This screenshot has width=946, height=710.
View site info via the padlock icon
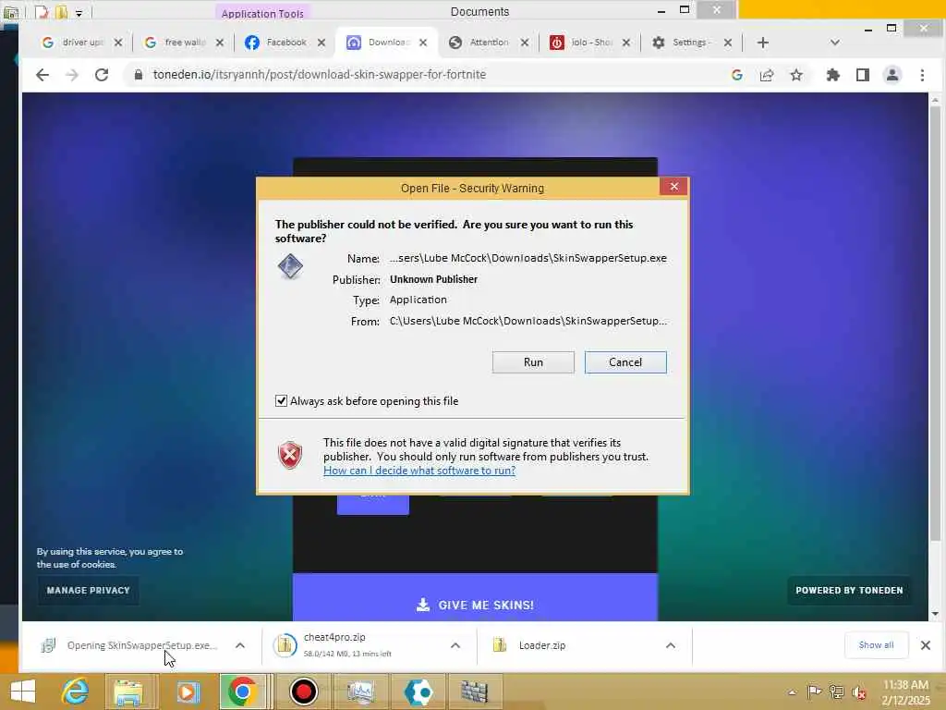139,75
